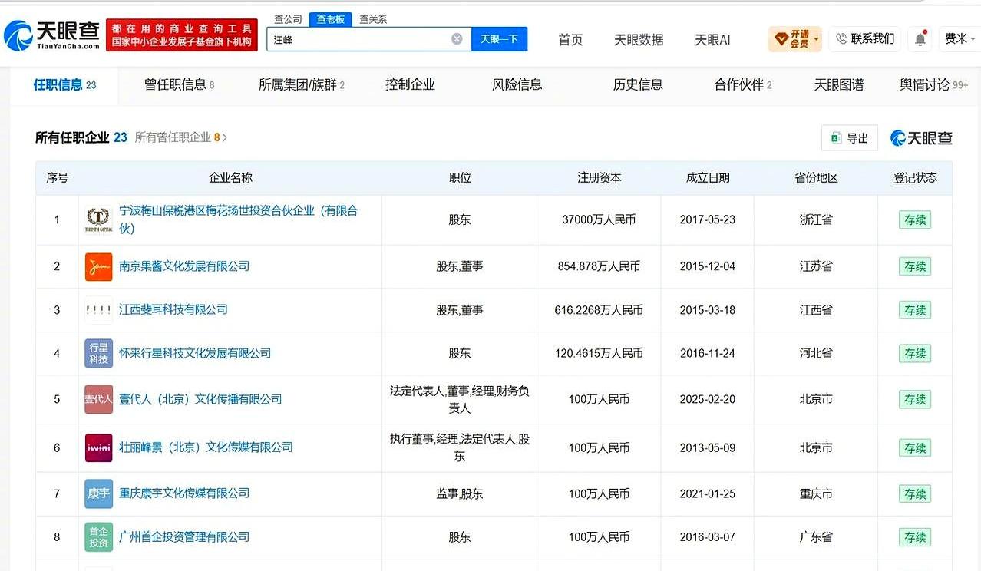Click 康宇 company logo
Viewport: 981px width, 571px height.
click(x=98, y=493)
